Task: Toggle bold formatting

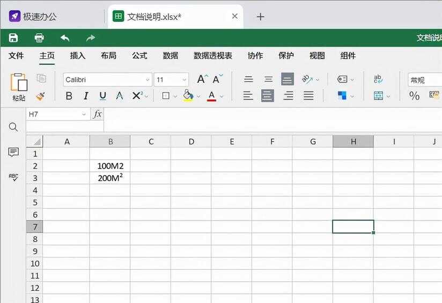Action: [x=69, y=96]
